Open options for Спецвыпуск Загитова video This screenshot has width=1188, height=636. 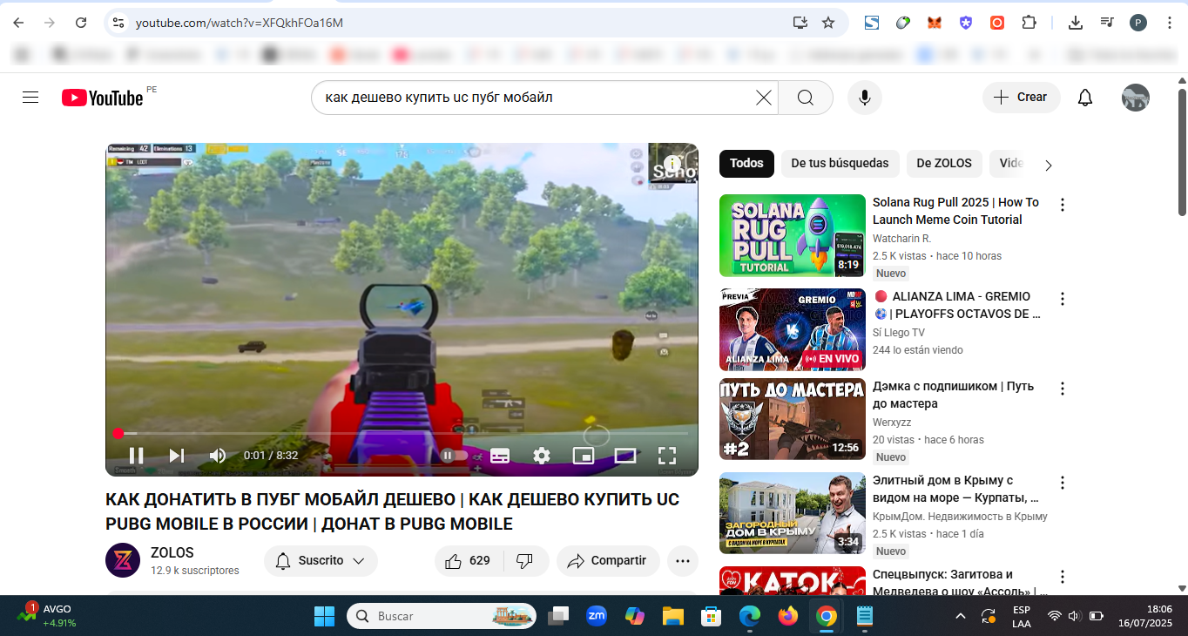click(1062, 577)
